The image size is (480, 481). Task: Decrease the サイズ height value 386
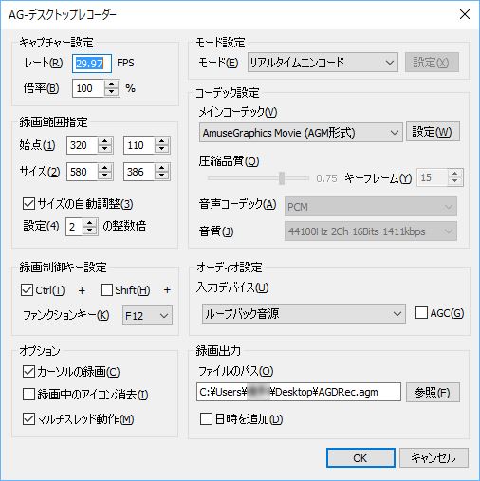click(x=162, y=176)
